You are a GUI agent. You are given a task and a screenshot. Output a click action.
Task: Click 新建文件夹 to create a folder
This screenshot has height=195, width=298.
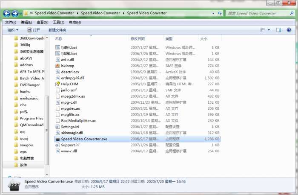pyautogui.click(x=57, y=30)
